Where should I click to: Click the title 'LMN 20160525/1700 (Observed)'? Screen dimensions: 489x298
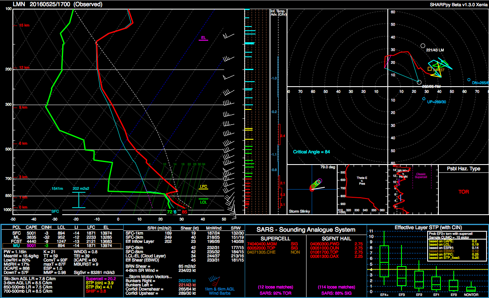pos(57,4)
